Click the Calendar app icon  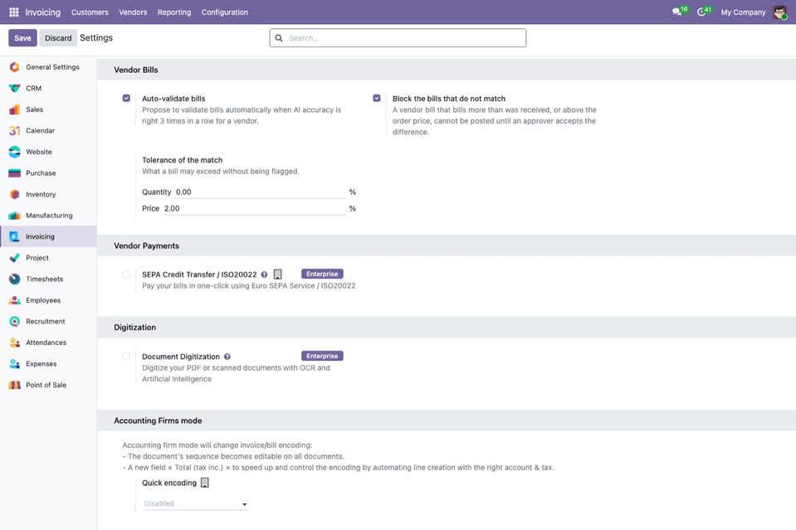point(15,131)
